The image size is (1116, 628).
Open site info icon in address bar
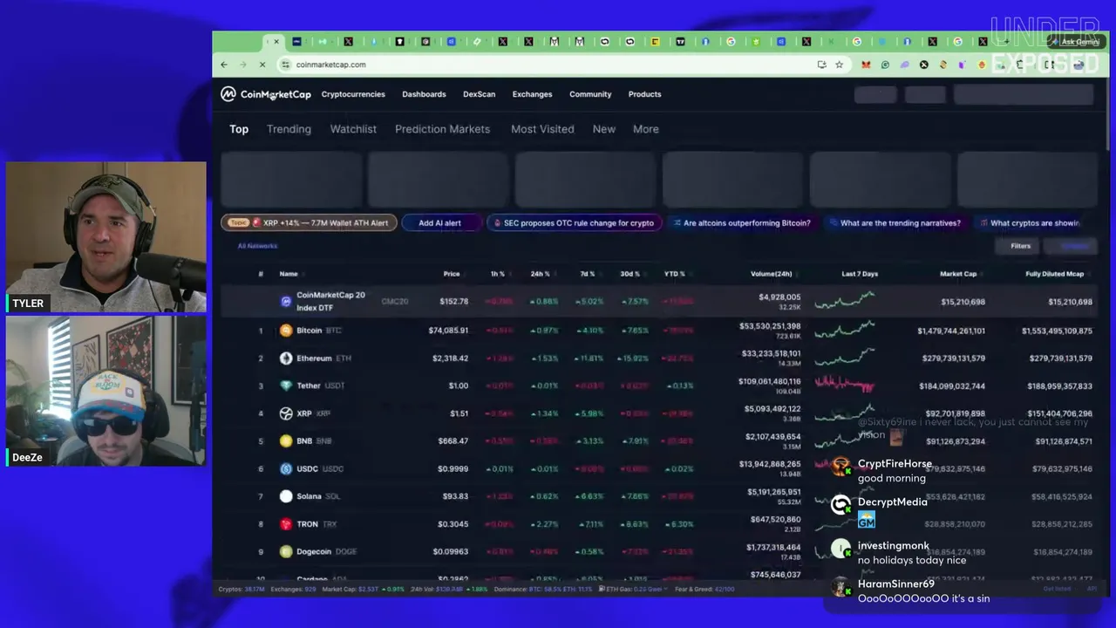pyautogui.click(x=285, y=65)
